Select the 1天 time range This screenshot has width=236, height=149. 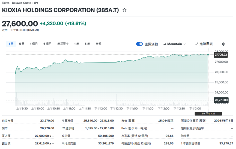click(x=11, y=44)
